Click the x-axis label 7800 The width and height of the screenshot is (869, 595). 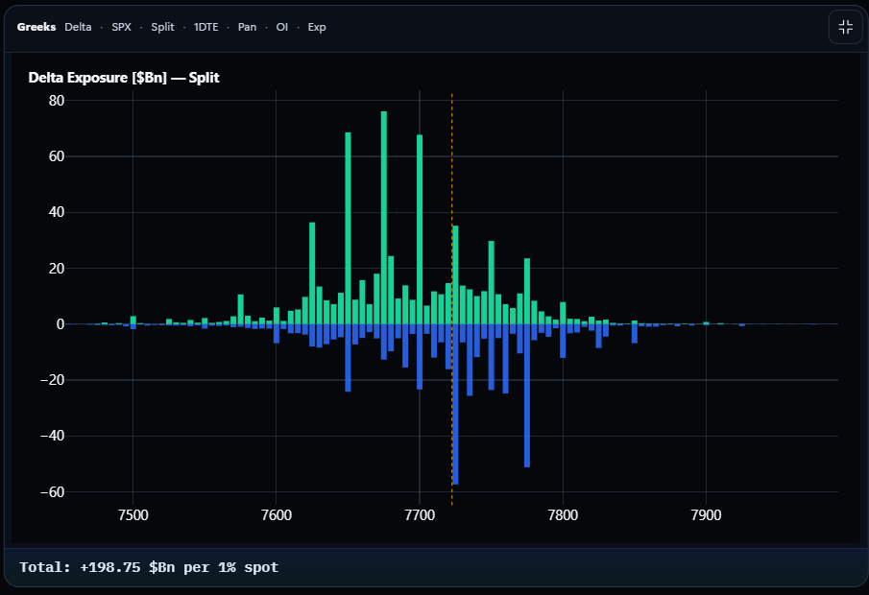pyautogui.click(x=563, y=515)
